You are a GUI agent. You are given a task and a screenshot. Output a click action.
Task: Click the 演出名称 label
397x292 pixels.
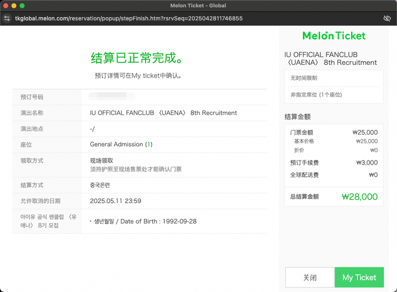point(32,113)
